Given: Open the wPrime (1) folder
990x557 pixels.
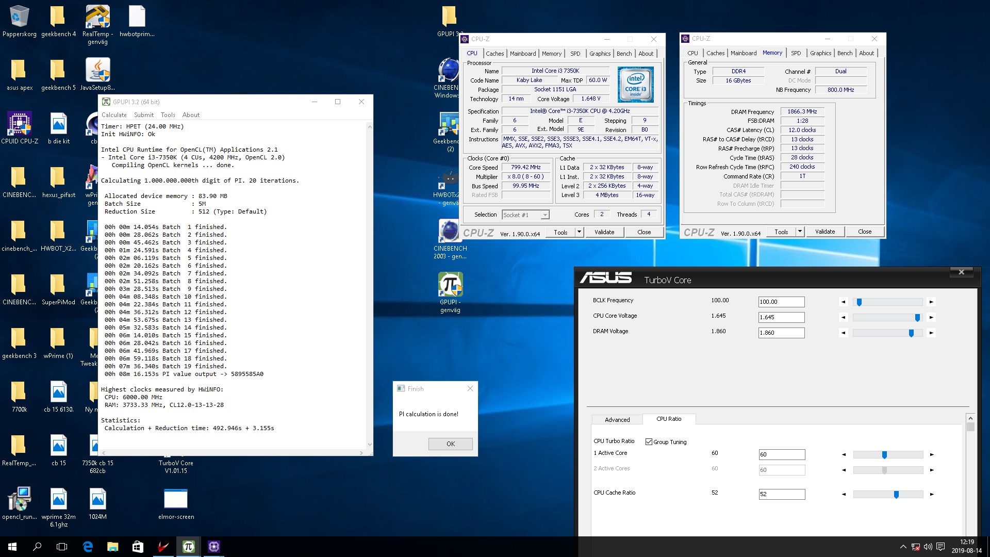Looking at the screenshot, I should pos(58,343).
